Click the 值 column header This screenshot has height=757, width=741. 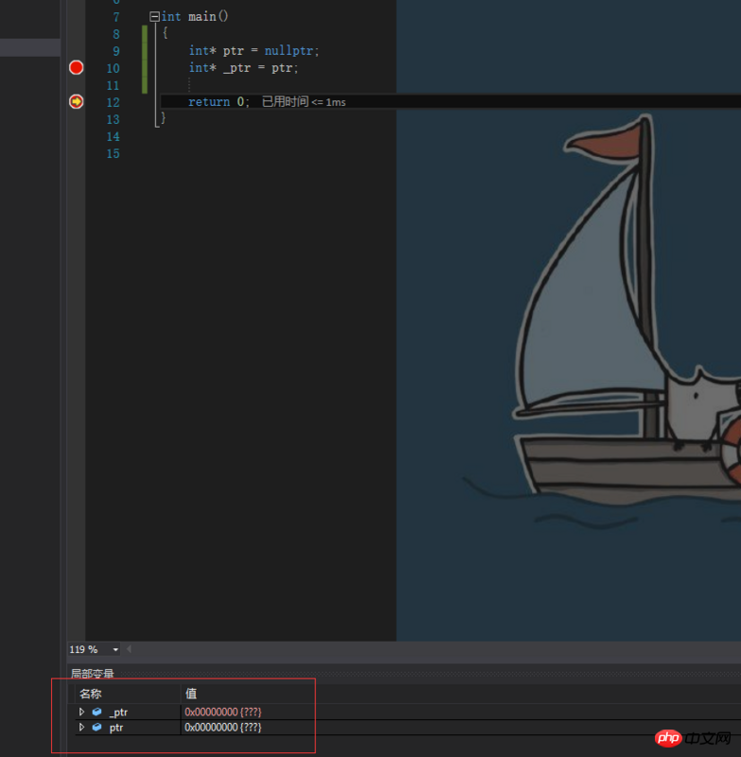[191, 694]
